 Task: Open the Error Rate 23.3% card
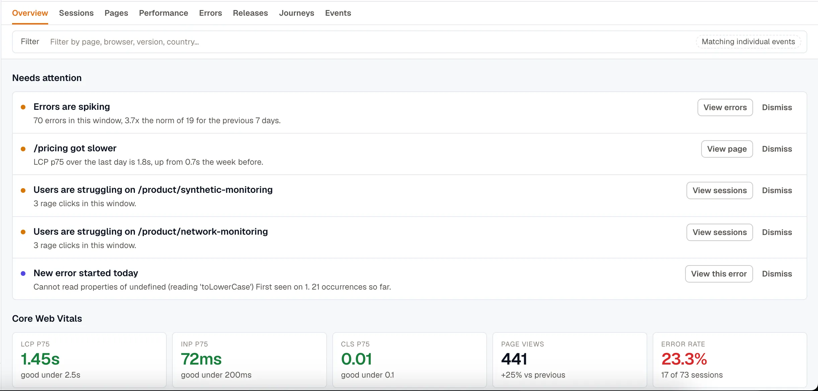(730, 360)
